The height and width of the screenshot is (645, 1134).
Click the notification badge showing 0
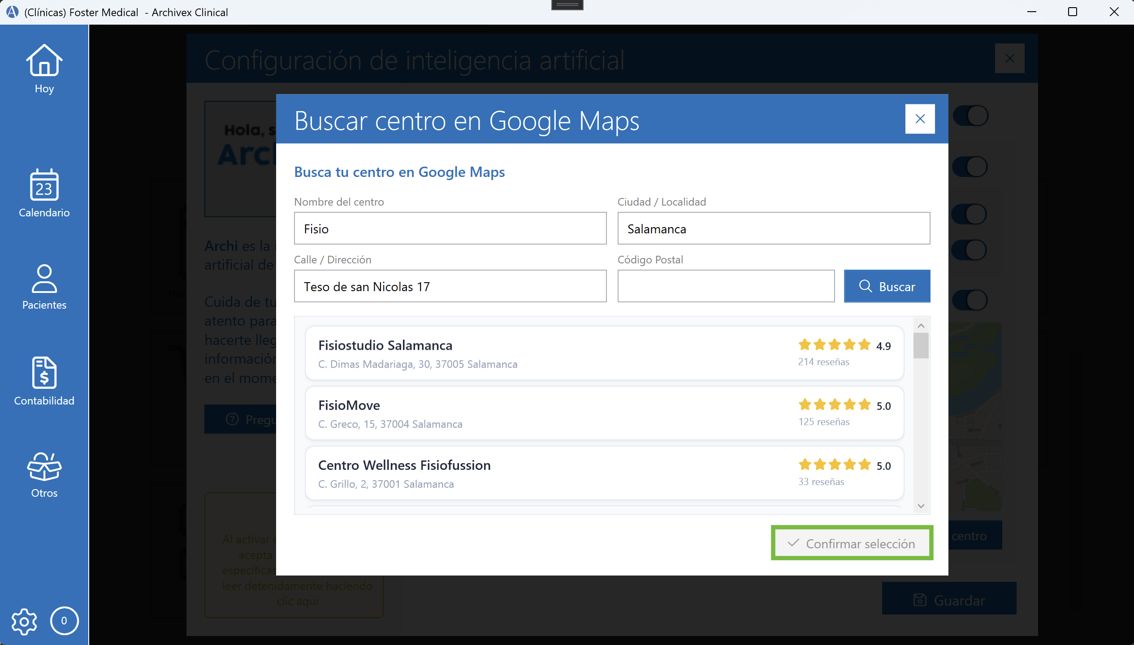(x=64, y=621)
